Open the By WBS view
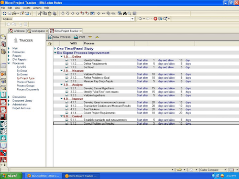The height and width of the screenshot is (179, 239). coord(22,67)
